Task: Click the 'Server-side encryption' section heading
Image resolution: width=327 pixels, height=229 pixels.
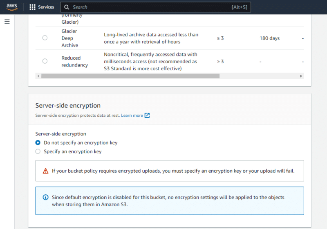Action: [68, 105]
